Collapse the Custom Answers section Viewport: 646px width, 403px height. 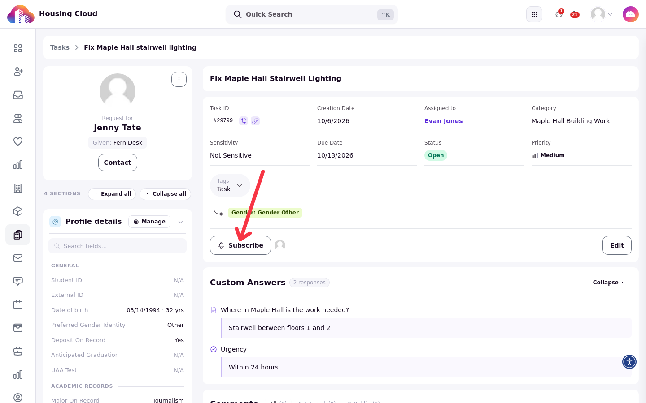click(x=609, y=283)
